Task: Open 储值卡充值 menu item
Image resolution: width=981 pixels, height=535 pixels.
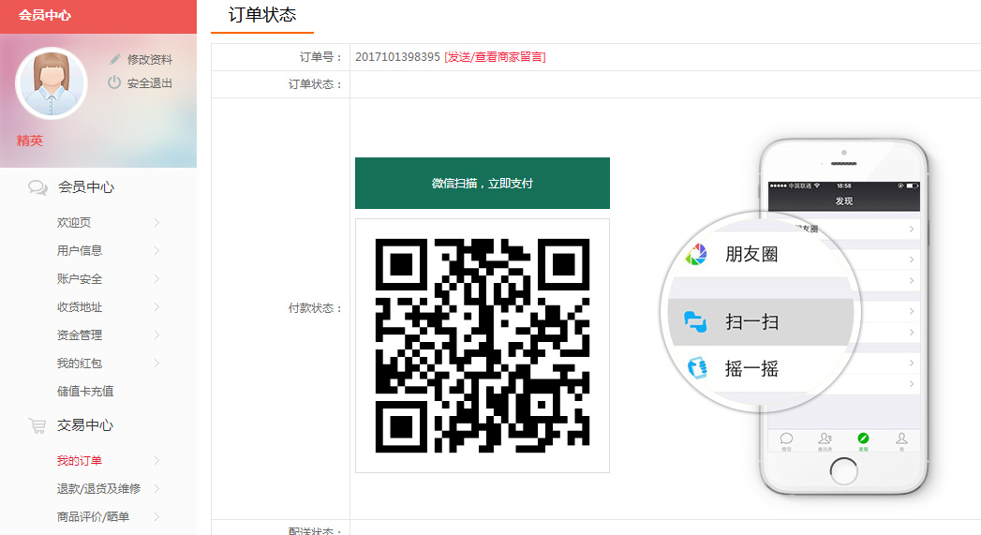Action: coord(85,392)
